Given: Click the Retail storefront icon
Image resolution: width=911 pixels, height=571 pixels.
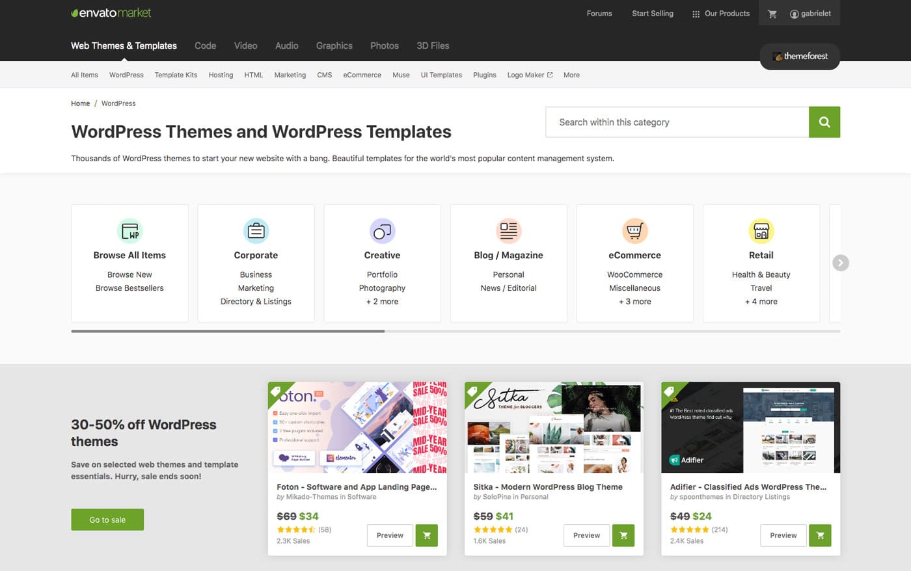Looking at the screenshot, I should (x=761, y=231).
